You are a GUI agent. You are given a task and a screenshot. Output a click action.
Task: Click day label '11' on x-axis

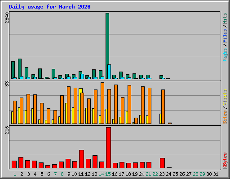click(x=81, y=174)
